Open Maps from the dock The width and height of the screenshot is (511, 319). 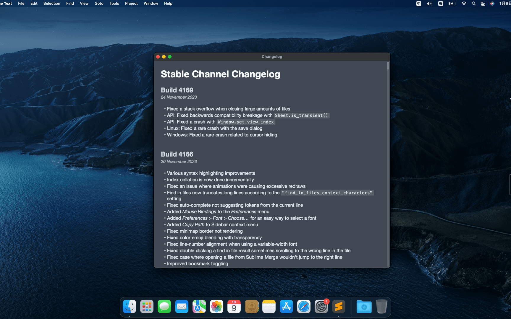[x=199, y=307]
